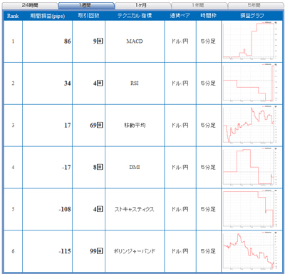This screenshot has height=274, width=285.
Task: Click ドル/円 in the MACD row
Action: [x=180, y=41]
